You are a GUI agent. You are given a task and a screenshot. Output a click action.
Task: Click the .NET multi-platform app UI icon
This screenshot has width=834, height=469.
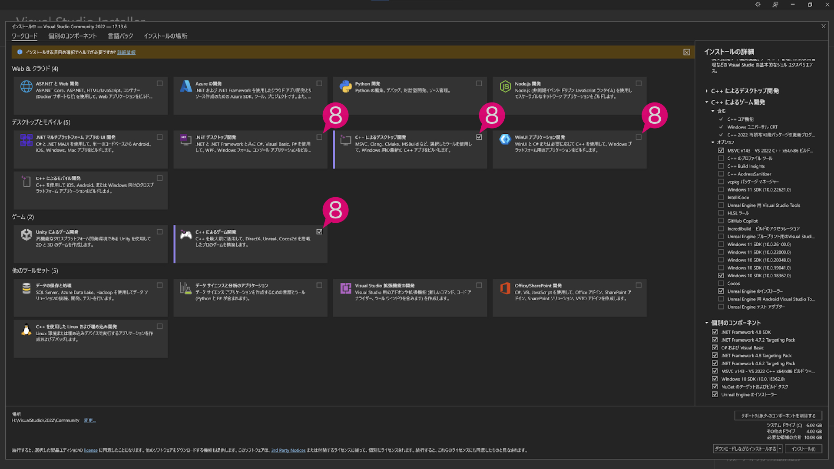[x=26, y=140]
